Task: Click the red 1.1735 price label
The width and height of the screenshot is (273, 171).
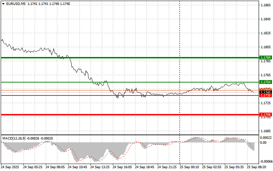Action: (x=264, y=95)
